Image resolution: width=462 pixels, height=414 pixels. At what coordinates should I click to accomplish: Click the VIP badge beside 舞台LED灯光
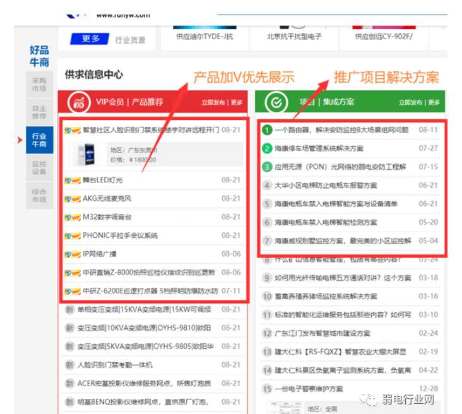tap(72, 180)
